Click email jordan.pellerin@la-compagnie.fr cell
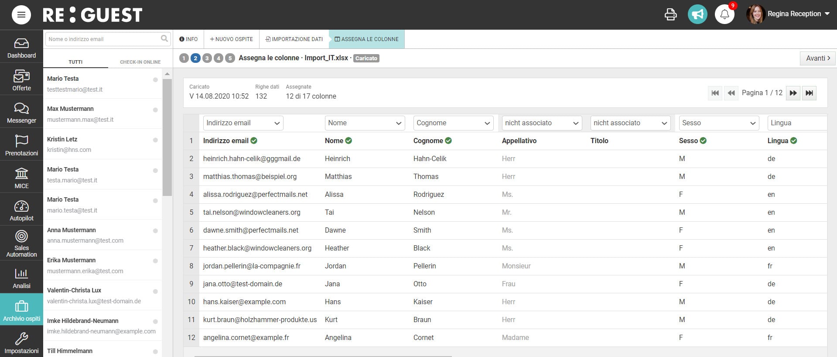Screen dimensions: 837x357 (252, 266)
